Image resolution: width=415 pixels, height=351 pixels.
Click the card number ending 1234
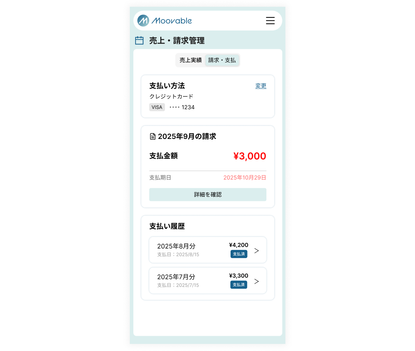tap(182, 107)
